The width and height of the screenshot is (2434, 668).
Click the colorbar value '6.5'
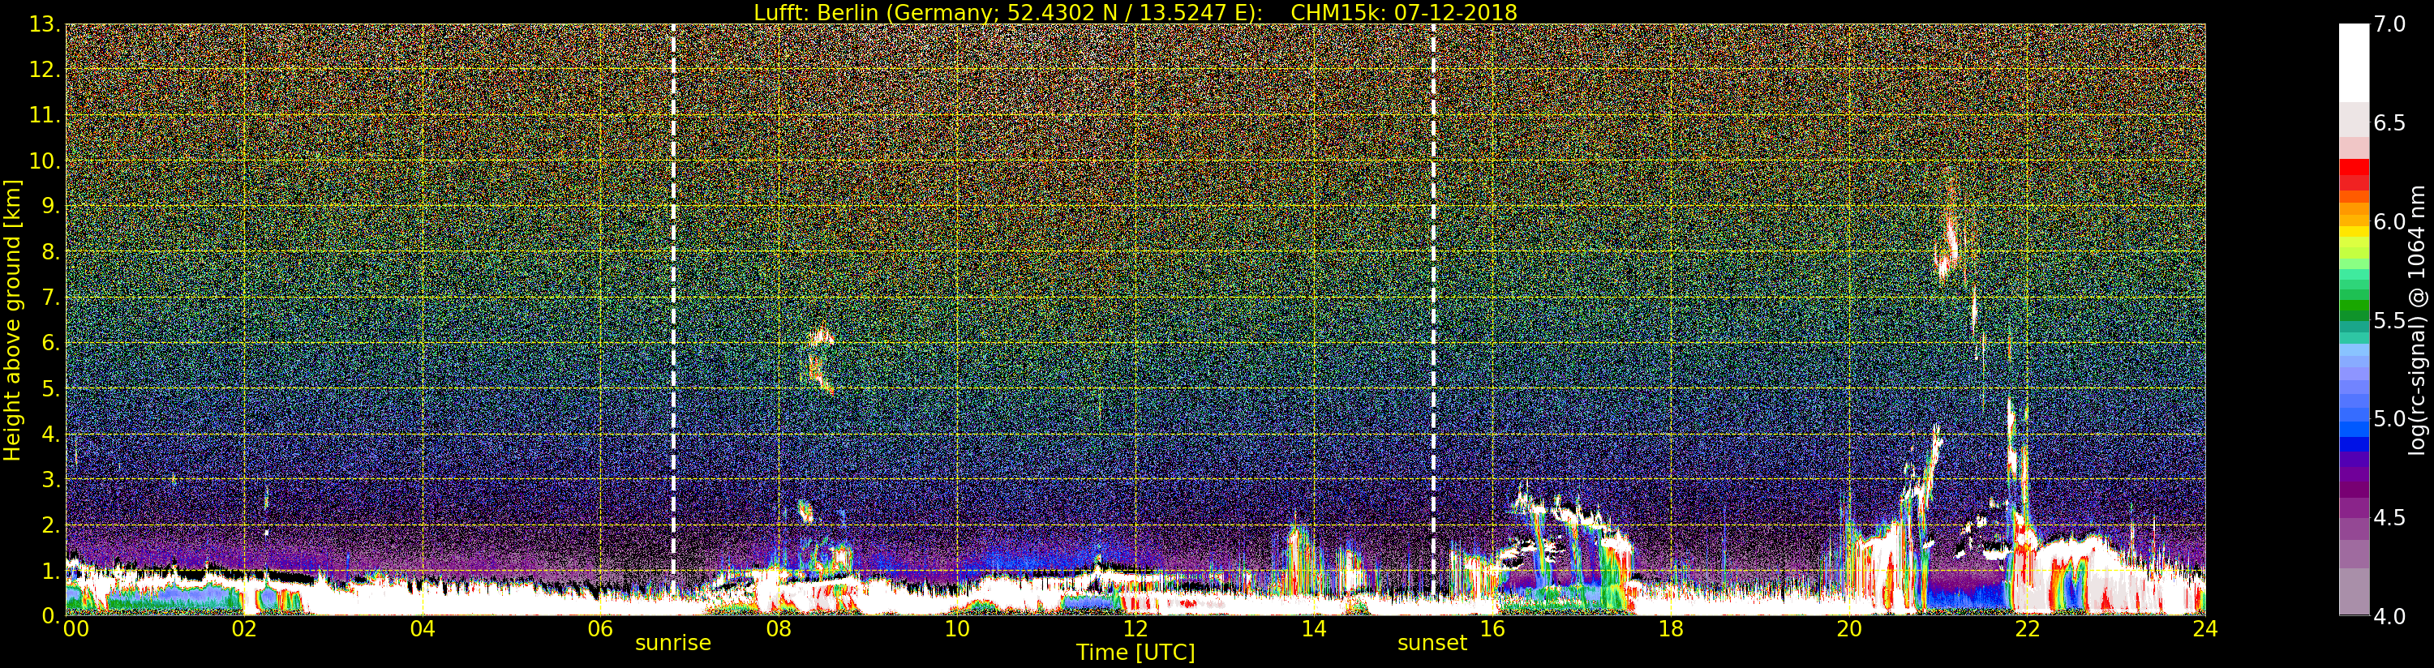(x=2389, y=123)
